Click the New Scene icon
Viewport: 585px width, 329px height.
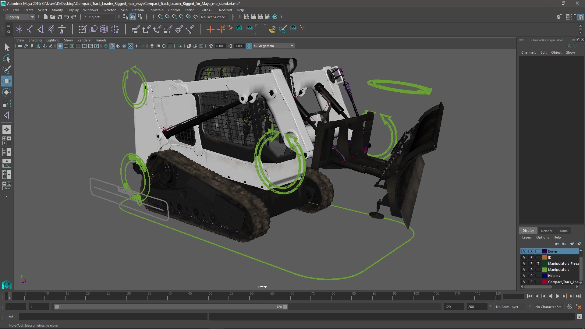coord(45,17)
